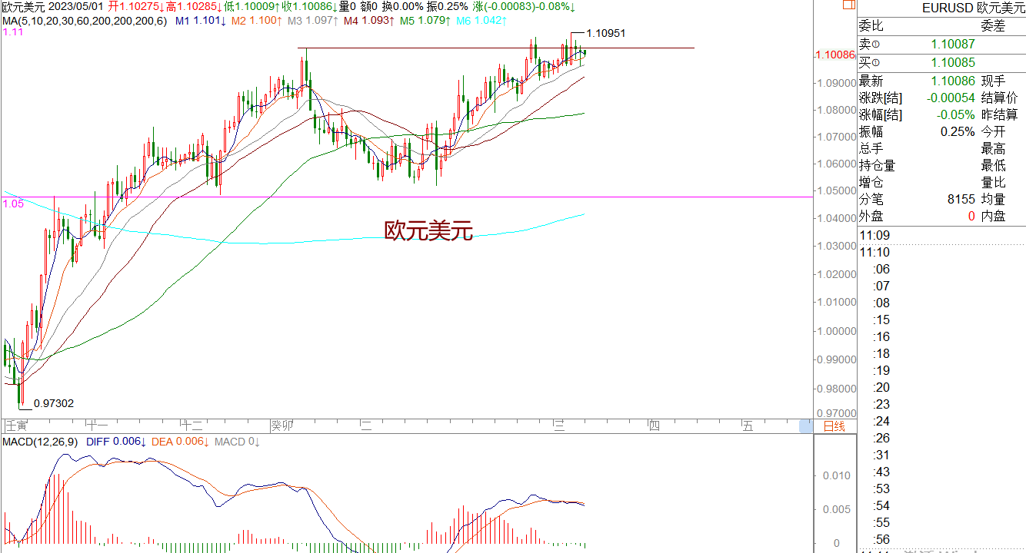Viewport: 1026px width, 553px height.
Task: Switch to the 日线 period tab
Action: pos(834,426)
